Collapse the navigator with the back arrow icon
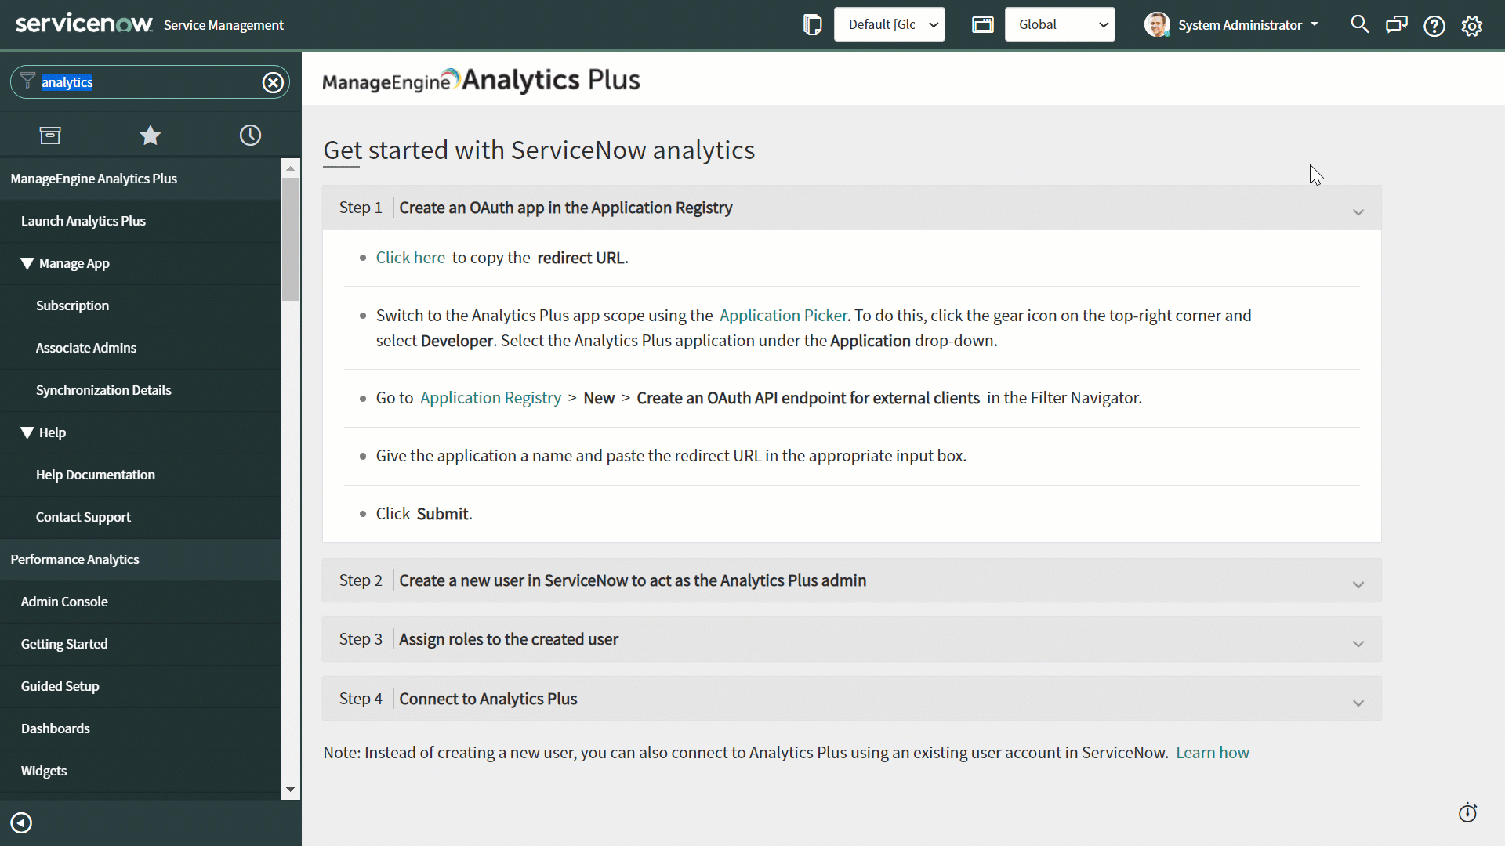 (21, 822)
